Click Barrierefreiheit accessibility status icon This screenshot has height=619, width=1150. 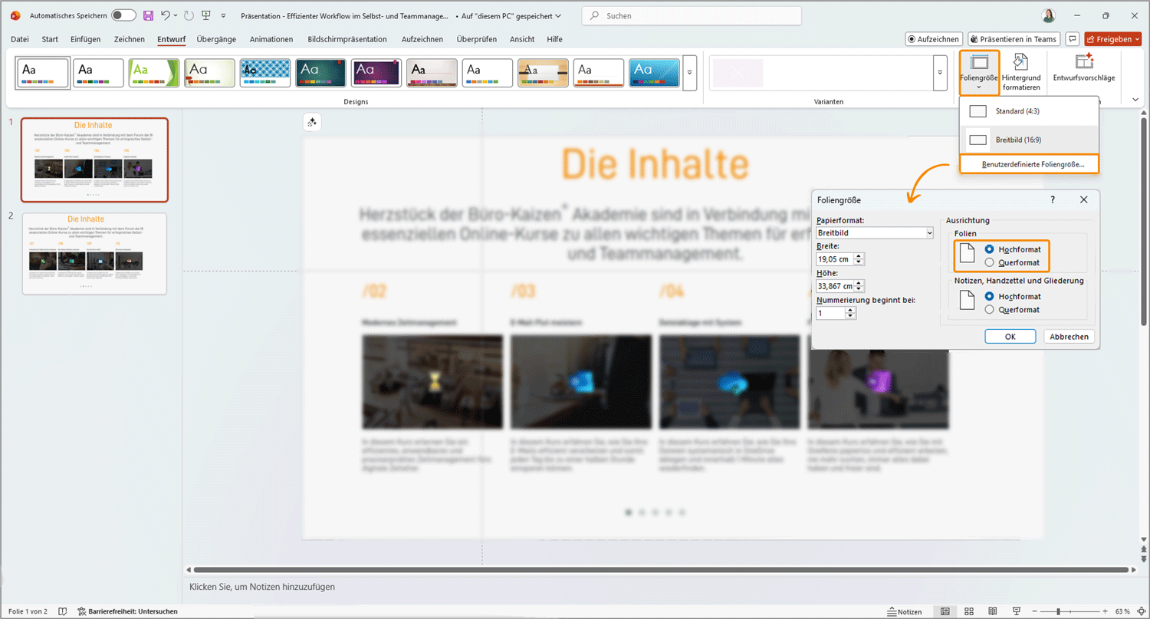point(82,611)
